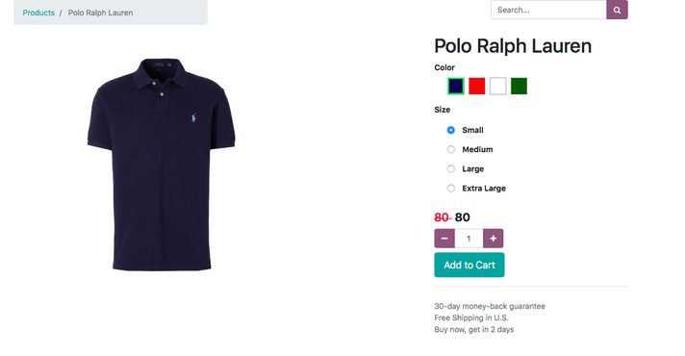
Task: Select the green color swatch
Action: (x=519, y=86)
